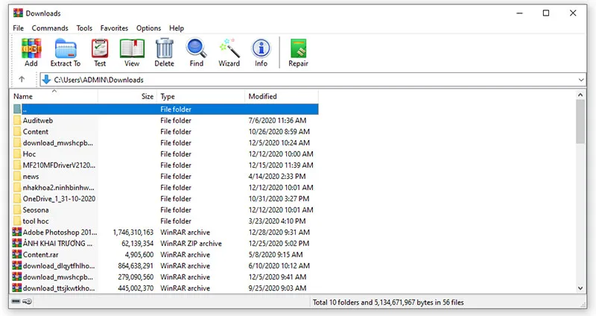Select the Content folder row
Viewport: 596px width, 316px height.
[x=165, y=132]
